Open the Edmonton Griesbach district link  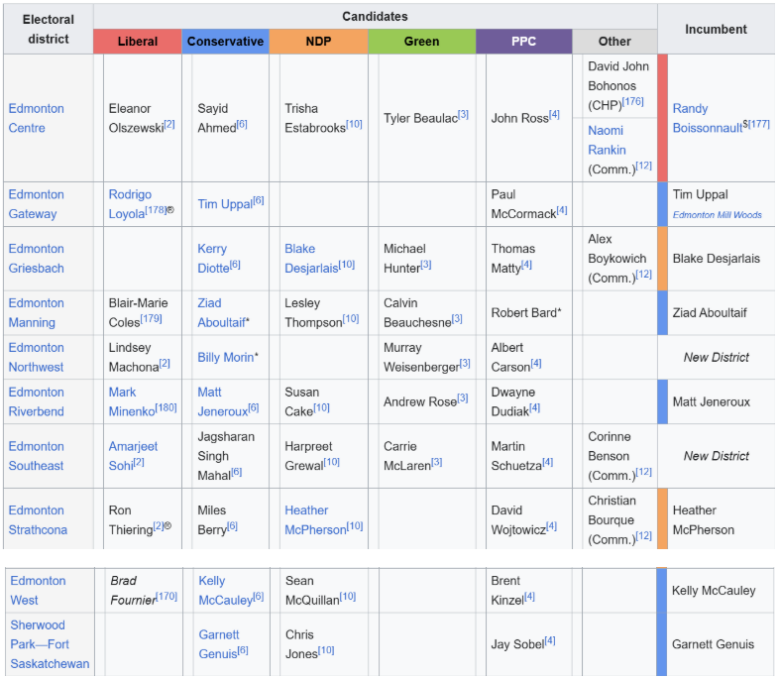point(37,258)
